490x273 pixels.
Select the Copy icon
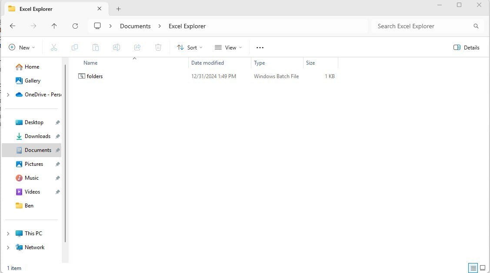pos(75,47)
